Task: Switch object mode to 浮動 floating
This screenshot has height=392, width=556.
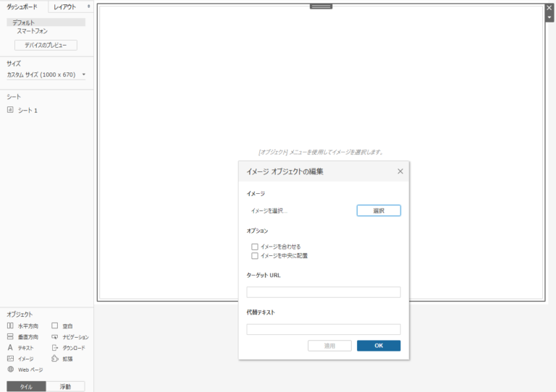Action: point(66,386)
